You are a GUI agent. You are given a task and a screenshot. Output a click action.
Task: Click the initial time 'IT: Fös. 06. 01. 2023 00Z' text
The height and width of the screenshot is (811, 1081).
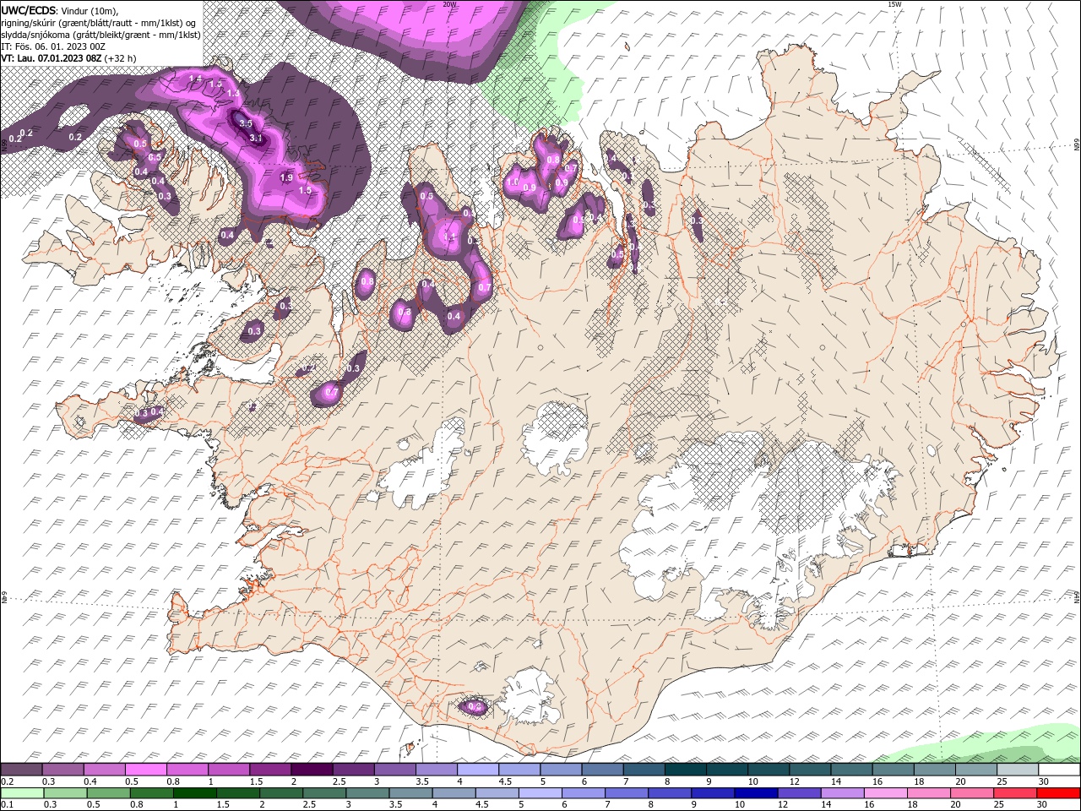pyautogui.click(x=52, y=46)
